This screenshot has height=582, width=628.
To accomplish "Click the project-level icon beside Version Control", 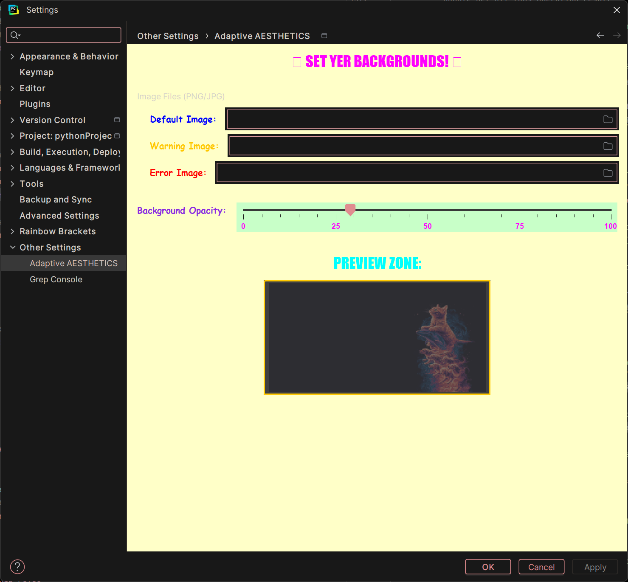I will point(117,120).
